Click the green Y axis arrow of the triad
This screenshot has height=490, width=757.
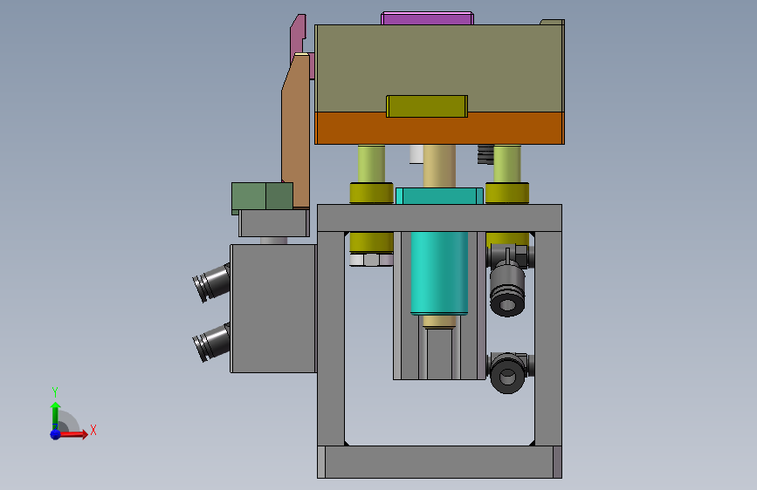click(x=55, y=416)
